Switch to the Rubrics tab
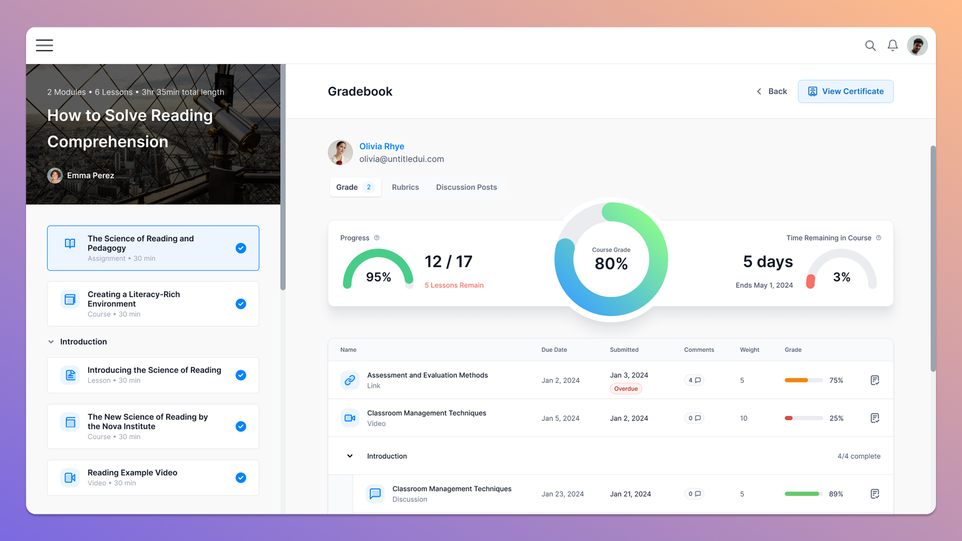The height and width of the screenshot is (541, 962). click(x=405, y=187)
